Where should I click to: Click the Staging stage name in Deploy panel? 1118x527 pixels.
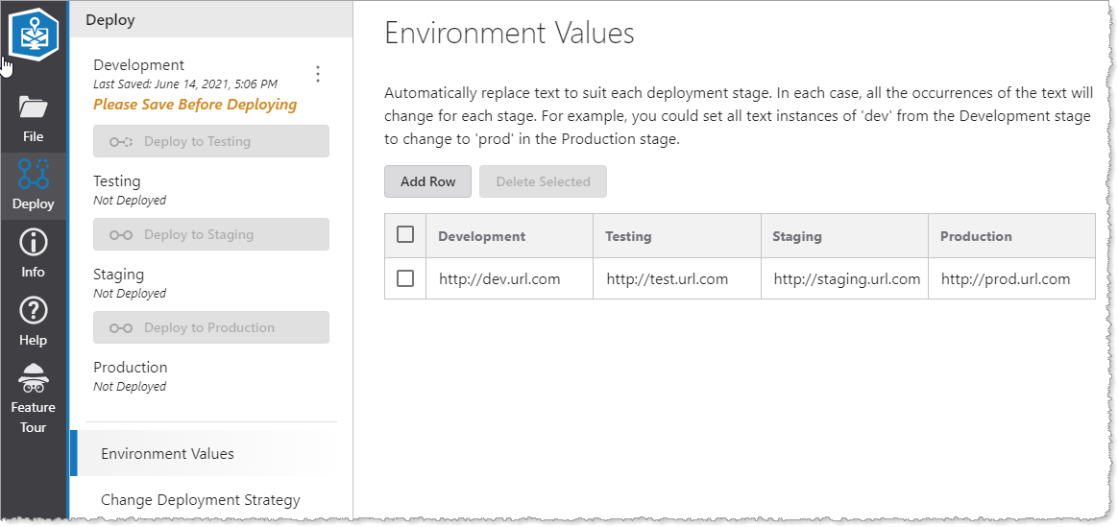(x=118, y=275)
